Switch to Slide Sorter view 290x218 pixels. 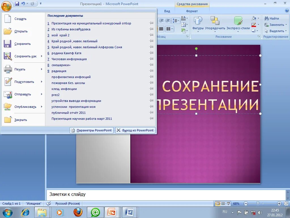[223, 204]
